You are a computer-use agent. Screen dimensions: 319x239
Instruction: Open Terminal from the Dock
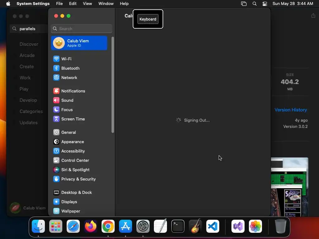(x=178, y=226)
